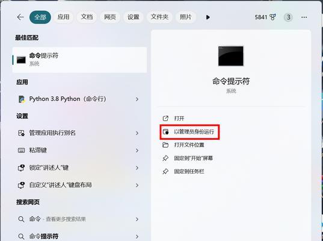The image size is (323, 241).
Task: Expand the 管理应用执行别名 chevron
Action: click(x=137, y=133)
